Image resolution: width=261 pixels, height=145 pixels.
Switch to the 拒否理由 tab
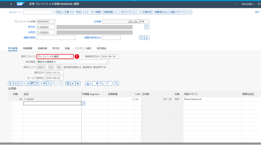pyautogui.click(x=101, y=48)
